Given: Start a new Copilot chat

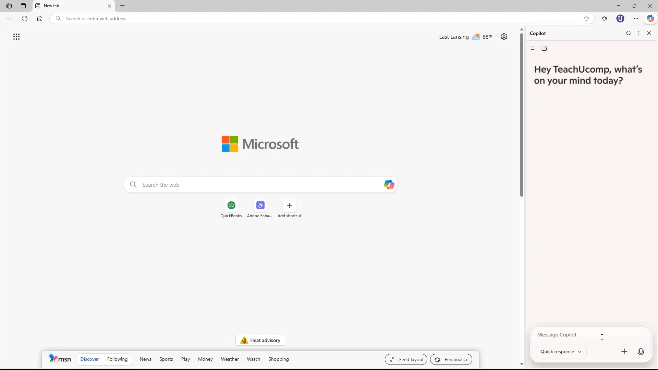Looking at the screenshot, I should (544, 48).
